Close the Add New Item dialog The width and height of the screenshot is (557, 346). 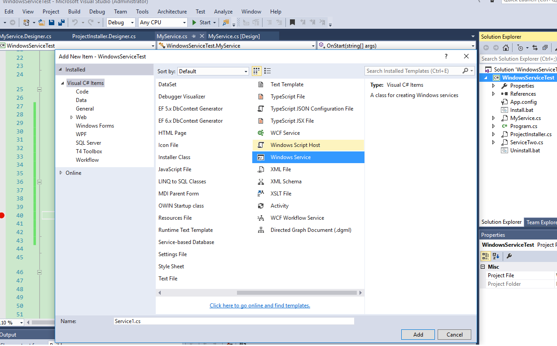(x=466, y=56)
